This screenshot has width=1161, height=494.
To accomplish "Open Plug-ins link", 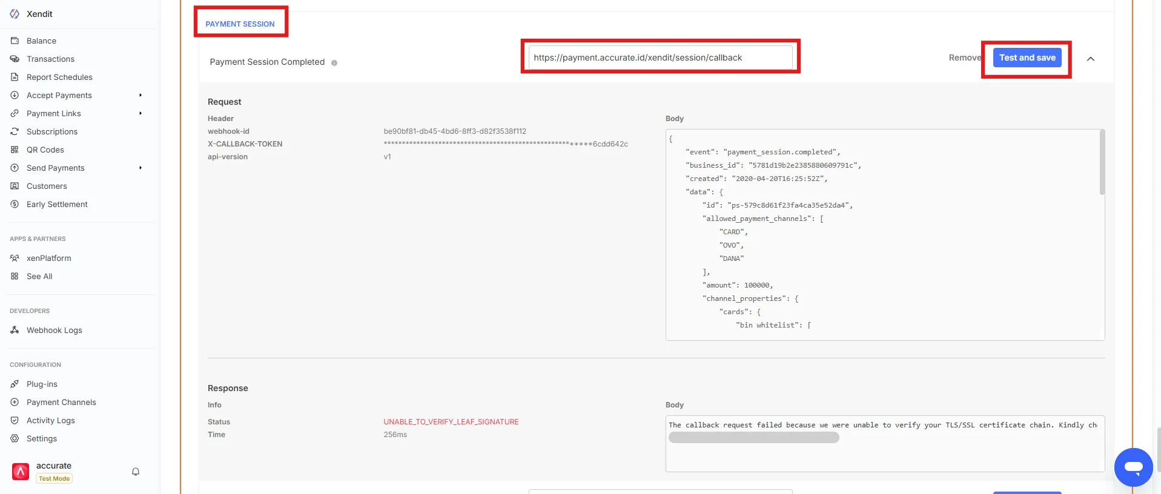I will 42,384.
